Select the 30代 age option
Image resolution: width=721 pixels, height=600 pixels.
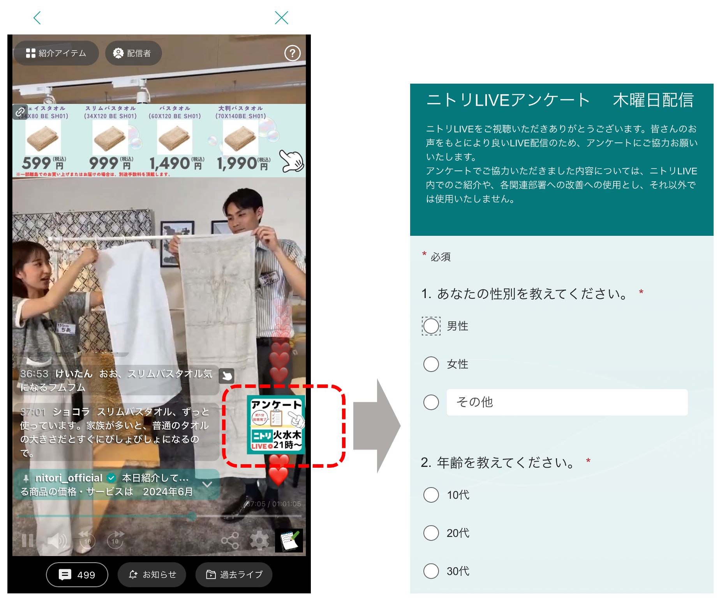coord(431,571)
